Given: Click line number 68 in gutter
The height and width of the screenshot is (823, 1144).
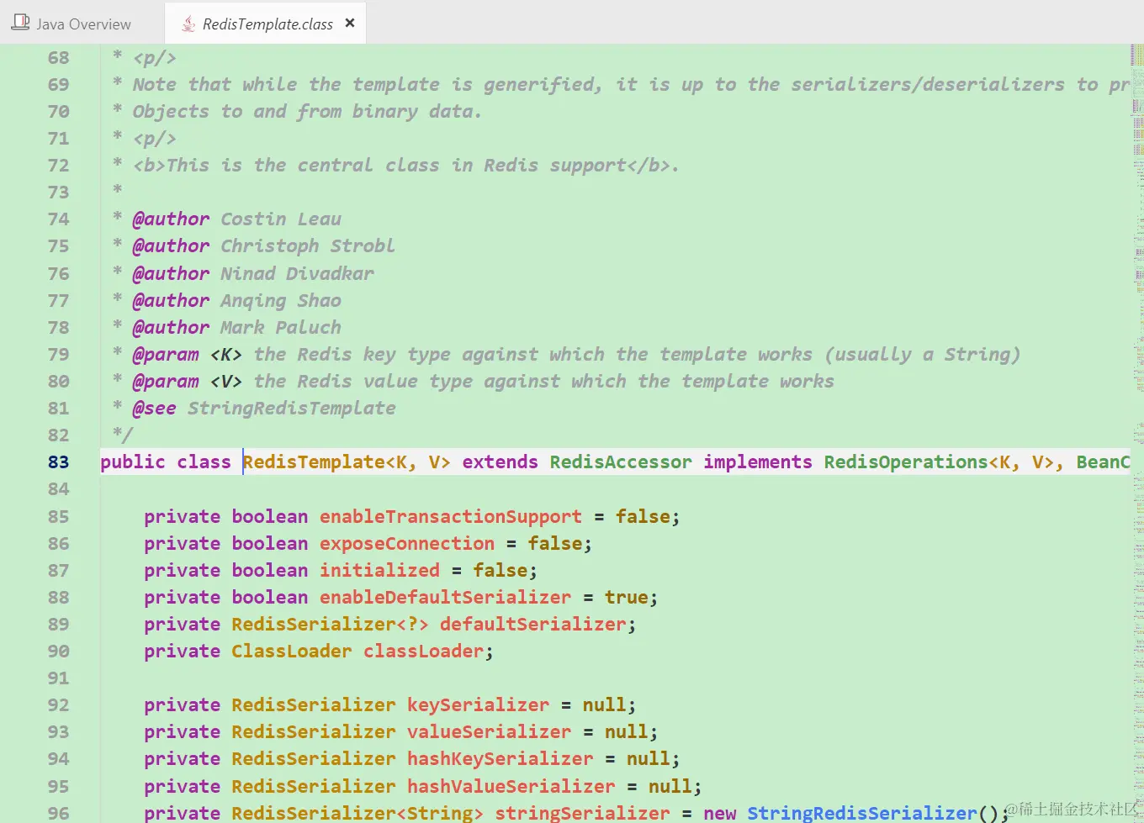Looking at the screenshot, I should 59,57.
